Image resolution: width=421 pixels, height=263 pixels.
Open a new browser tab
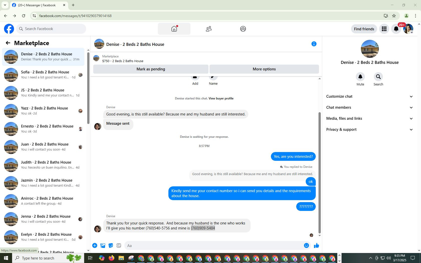pos(73,5)
